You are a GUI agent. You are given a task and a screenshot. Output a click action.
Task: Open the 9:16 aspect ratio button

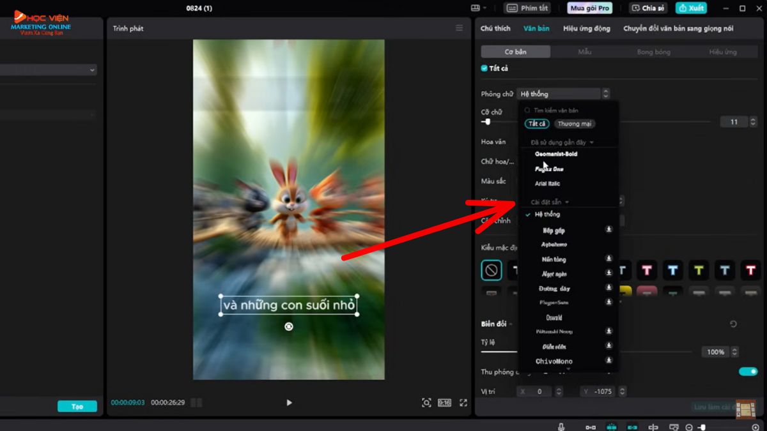[x=444, y=402]
